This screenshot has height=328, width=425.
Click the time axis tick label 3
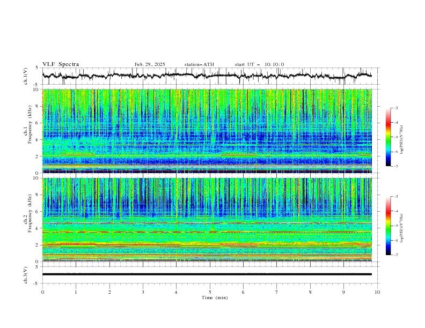coord(143,292)
